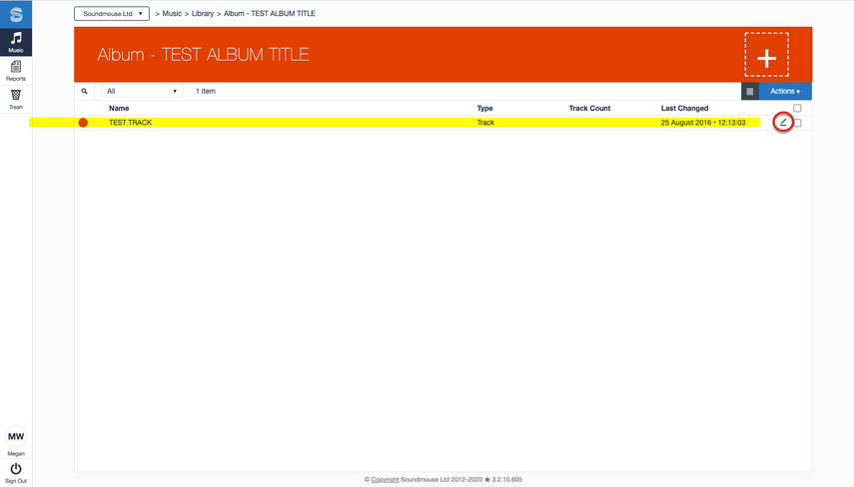
Task: Open the All filter dropdown
Action: pos(142,91)
